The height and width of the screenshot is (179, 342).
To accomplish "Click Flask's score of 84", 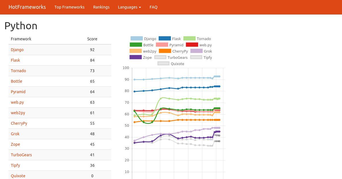I will [x=92, y=60].
